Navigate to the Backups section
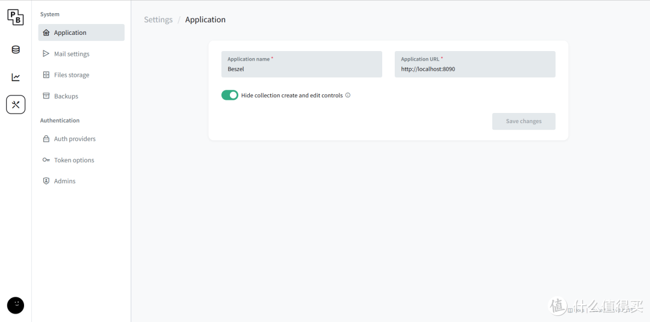Viewport: 650px width, 322px height. (66, 96)
